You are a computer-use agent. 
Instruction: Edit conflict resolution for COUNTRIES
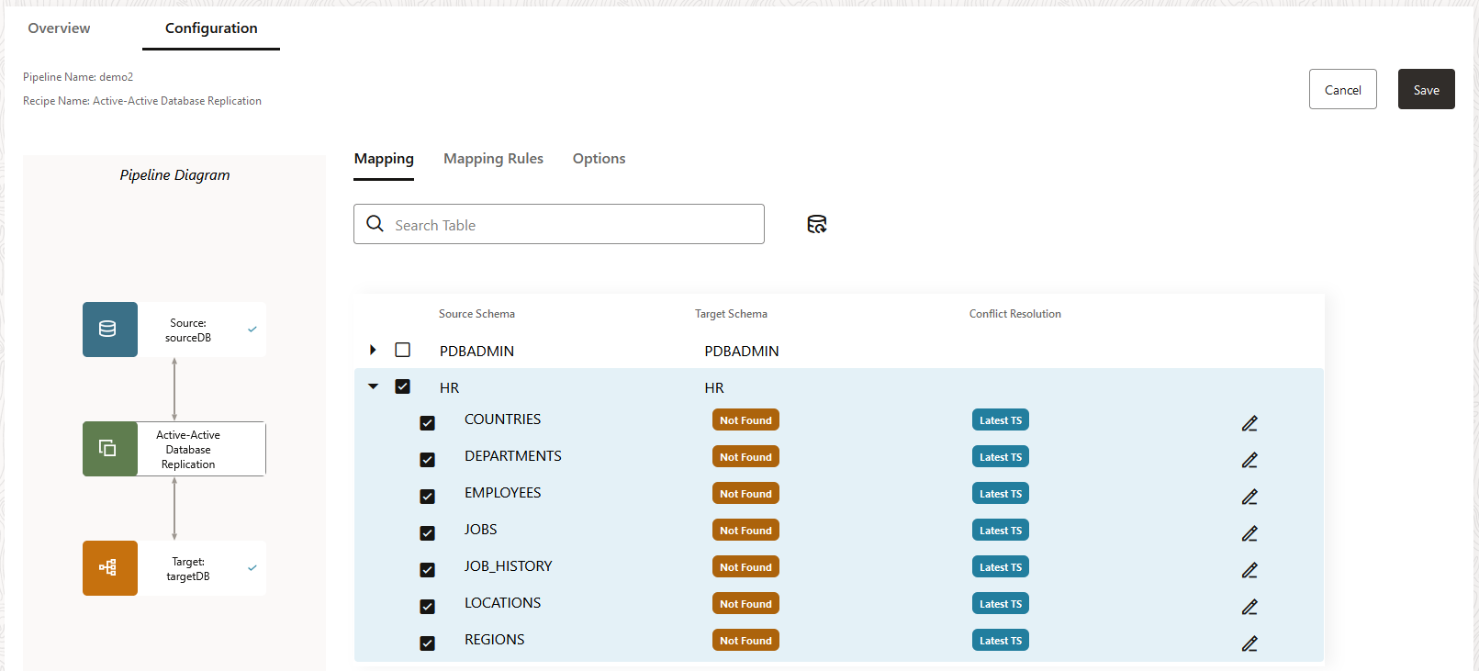pyautogui.click(x=1249, y=423)
